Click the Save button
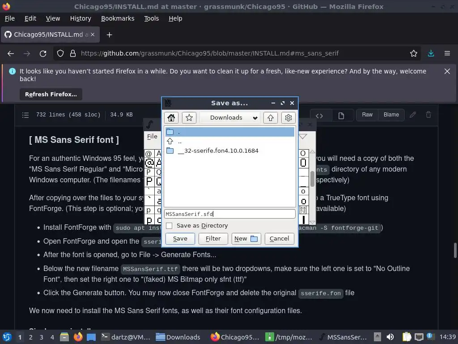This screenshot has height=344, width=458. click(180, 238)
